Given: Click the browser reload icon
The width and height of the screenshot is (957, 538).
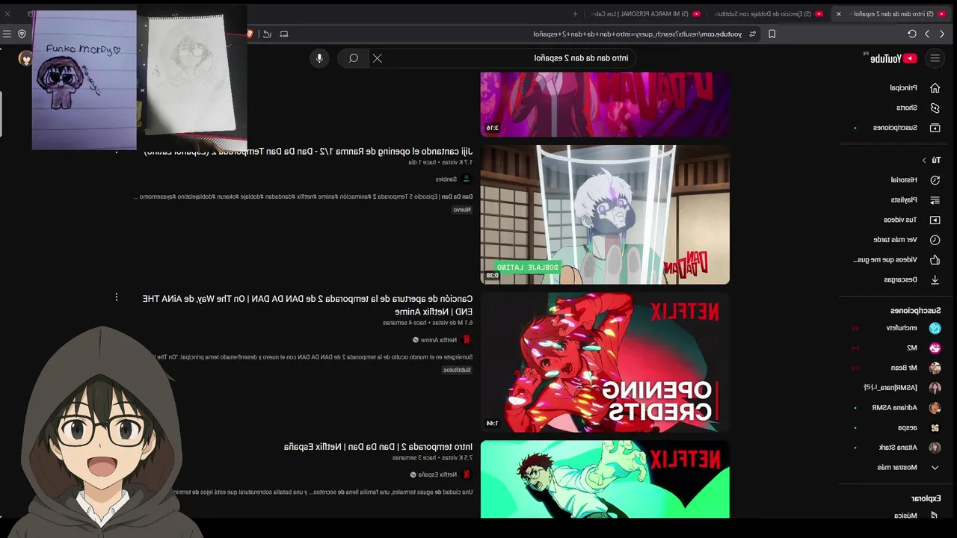Looking at the screenshot, I should coord(912,34).
